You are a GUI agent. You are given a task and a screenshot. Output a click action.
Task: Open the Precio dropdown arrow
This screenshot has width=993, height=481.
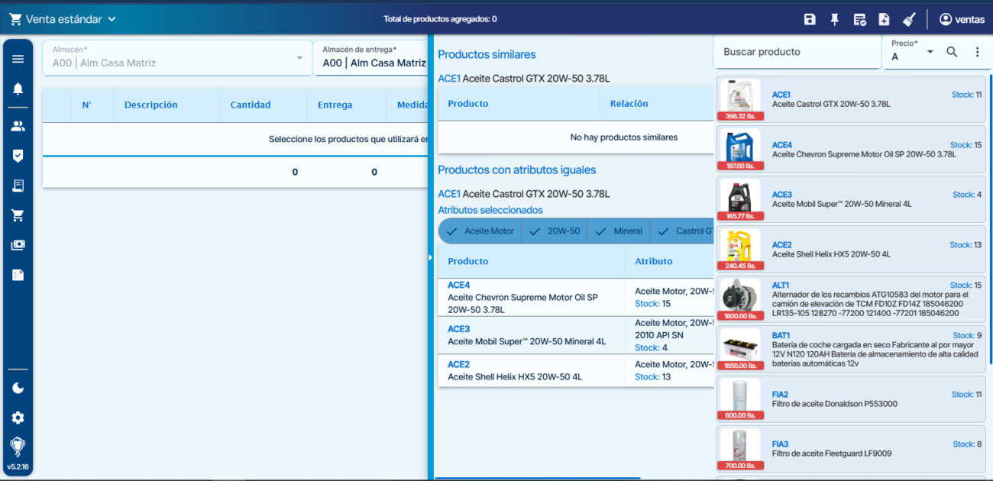click(930, 52)
